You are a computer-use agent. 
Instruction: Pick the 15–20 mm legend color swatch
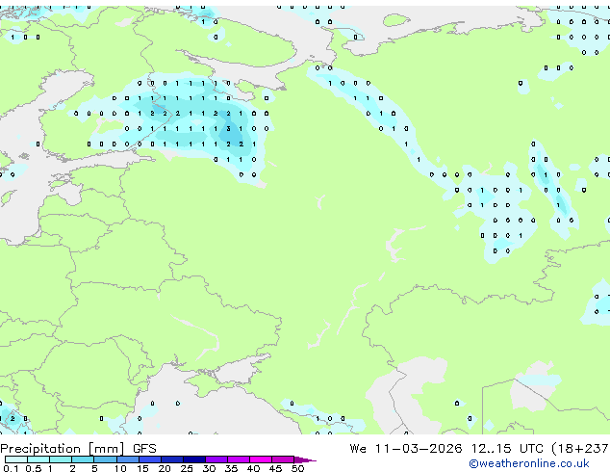pyautogui.click(x=149, y=459)
